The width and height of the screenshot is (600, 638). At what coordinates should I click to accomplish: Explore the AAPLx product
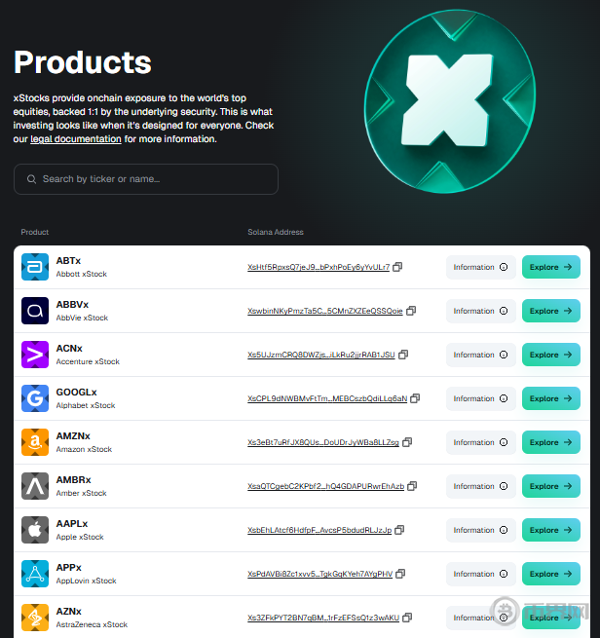click(551, 530)
